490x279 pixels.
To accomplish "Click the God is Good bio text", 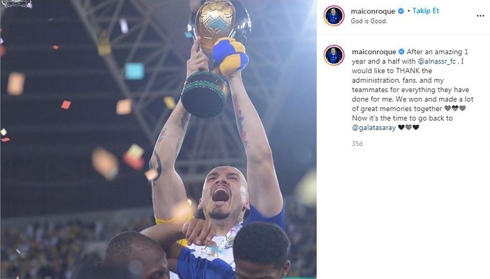I will (x=368, y=22).
